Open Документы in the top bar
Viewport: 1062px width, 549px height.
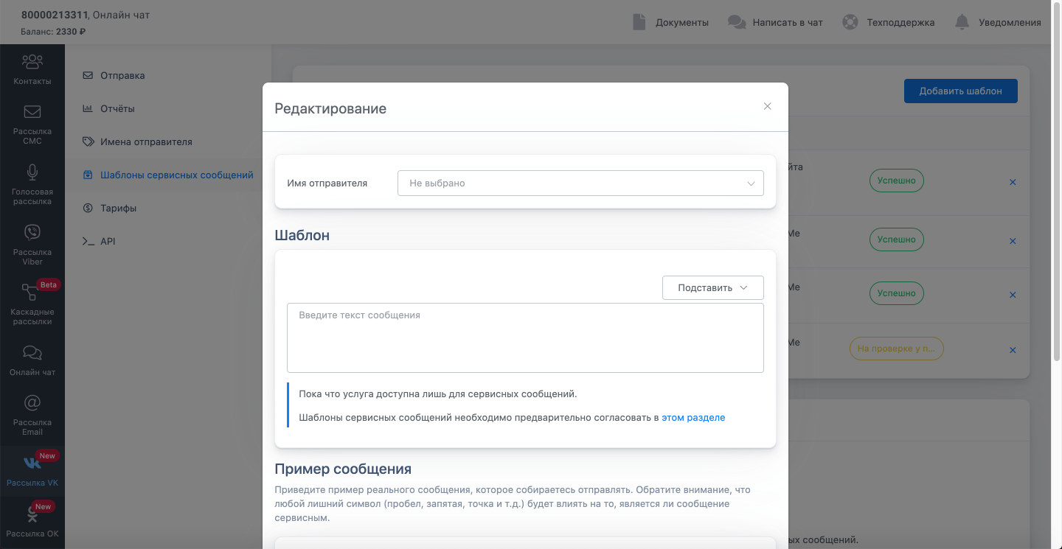670,22
